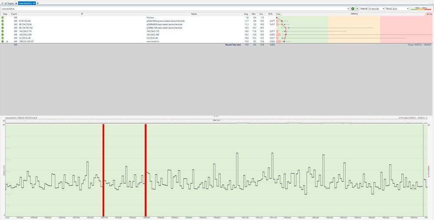Click hop 6 packet loss value 0,833
434x220 pixels.
[x=272, y=35]
